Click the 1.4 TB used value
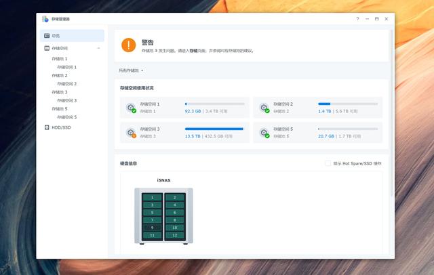Screen dimensions: 434x275 (x=324, y=111)
